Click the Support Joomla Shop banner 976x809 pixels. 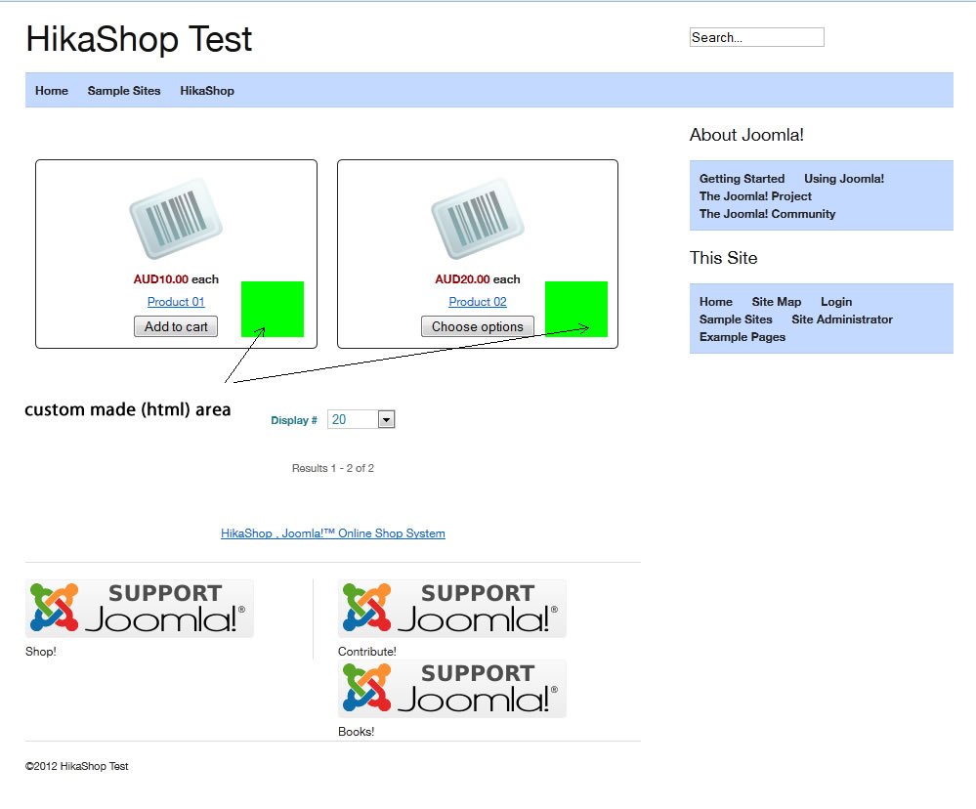tap(140, 609)
